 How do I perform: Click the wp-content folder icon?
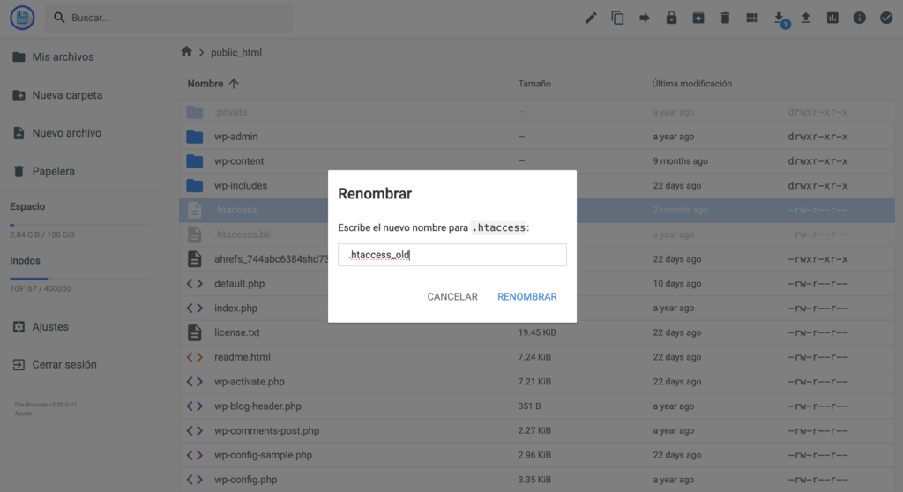point(195,160)
